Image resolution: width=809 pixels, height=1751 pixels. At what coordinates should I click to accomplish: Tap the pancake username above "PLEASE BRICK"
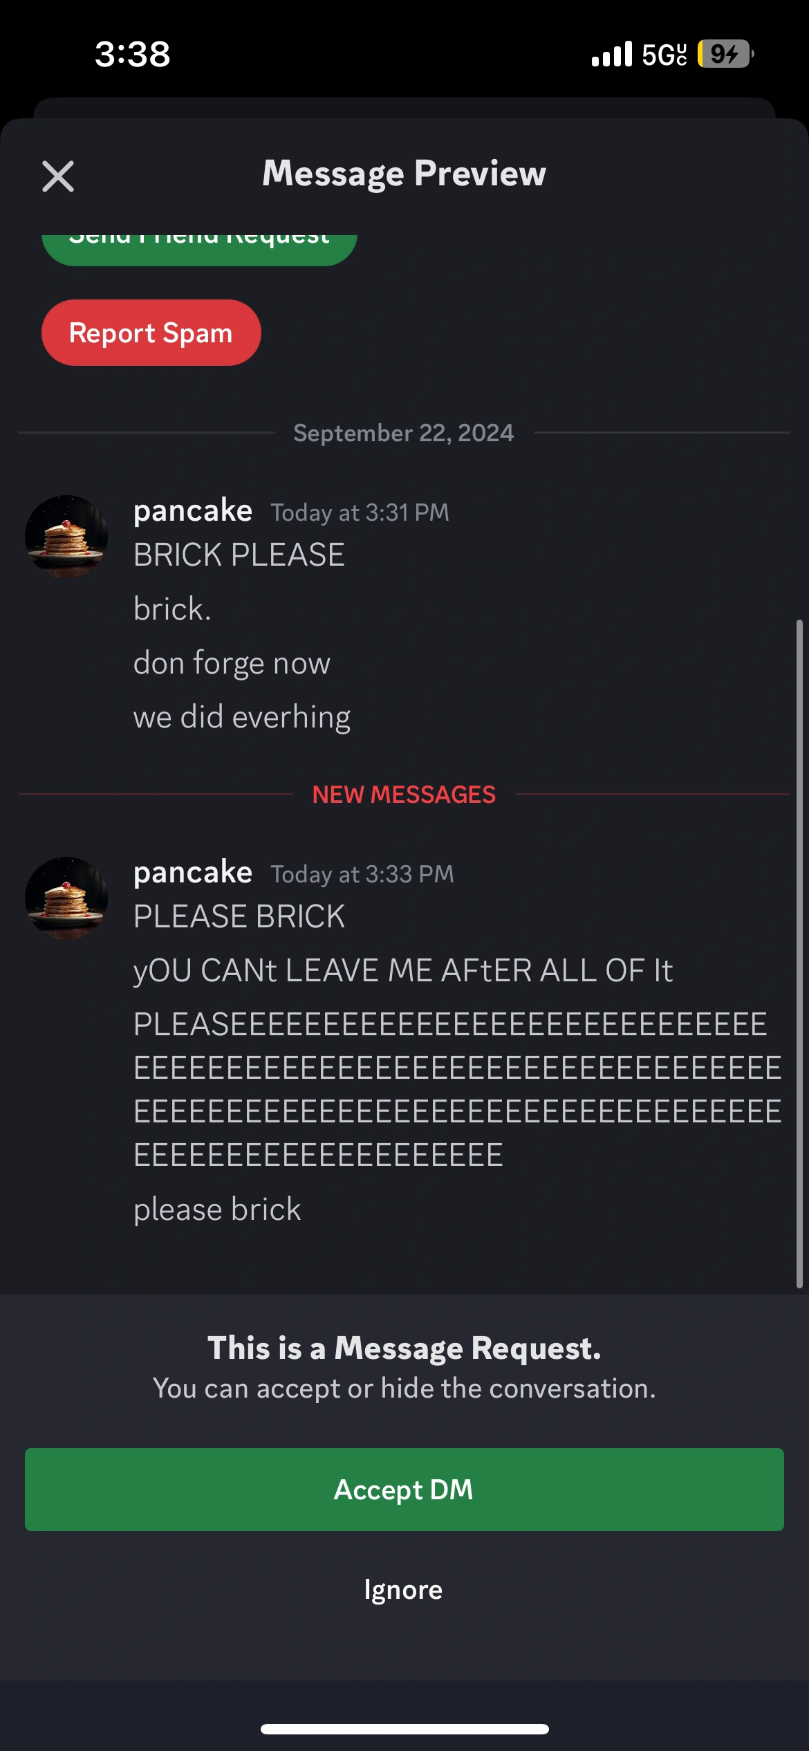tap(193, 873)
